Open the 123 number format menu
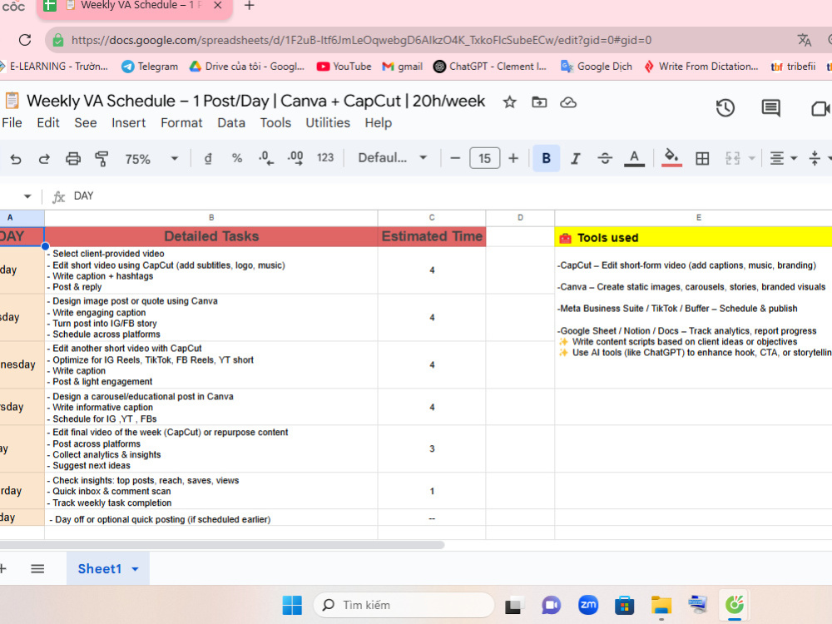The width and height of the screenshot is (832, 624). click(325, 157)
